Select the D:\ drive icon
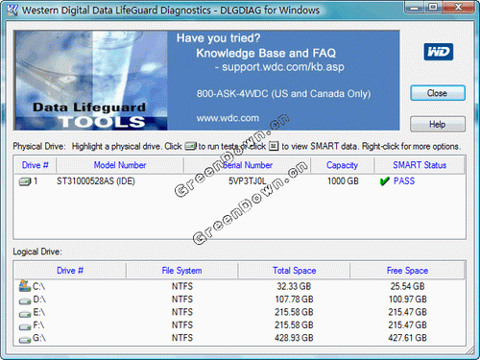Viewport: 480px width, 360px height. (25, 300)
